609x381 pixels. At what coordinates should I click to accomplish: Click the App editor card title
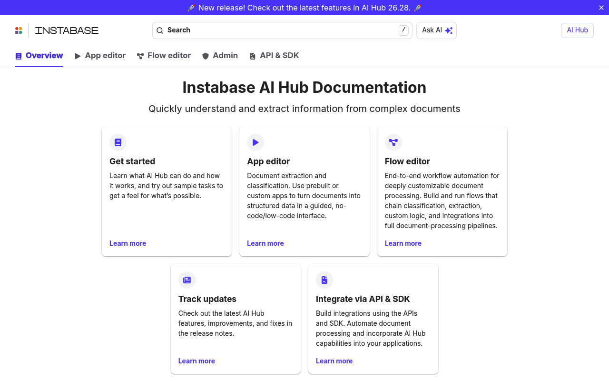tap(268, 161)
